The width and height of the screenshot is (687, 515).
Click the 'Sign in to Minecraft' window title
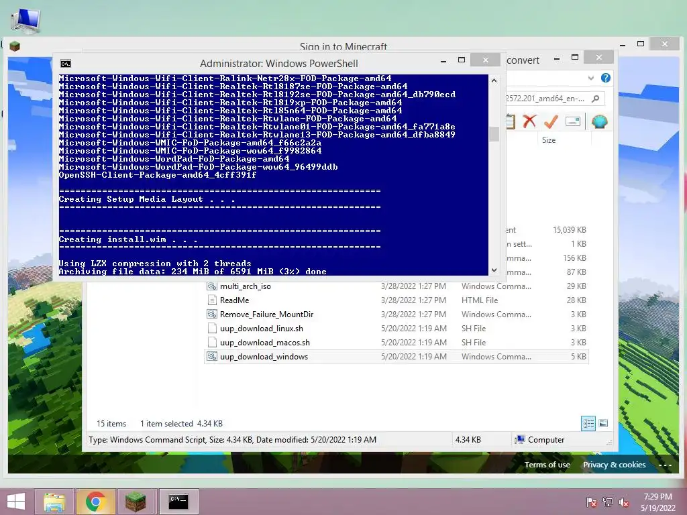coord(343,46)
